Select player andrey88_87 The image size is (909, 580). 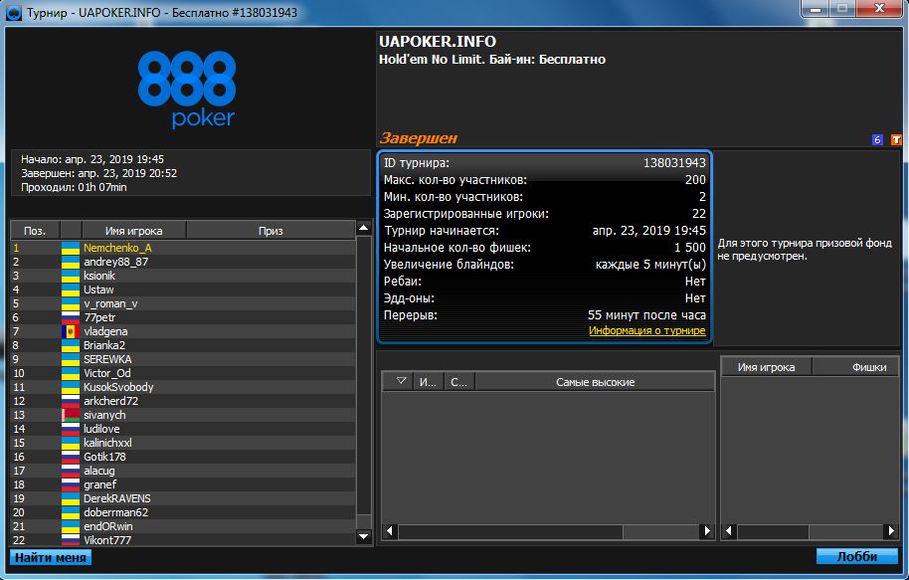[183, 262]
